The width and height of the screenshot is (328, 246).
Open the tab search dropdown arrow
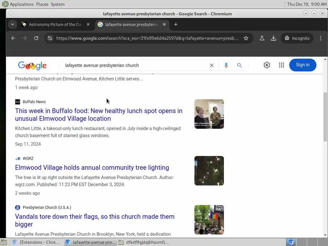click(12, 24)
